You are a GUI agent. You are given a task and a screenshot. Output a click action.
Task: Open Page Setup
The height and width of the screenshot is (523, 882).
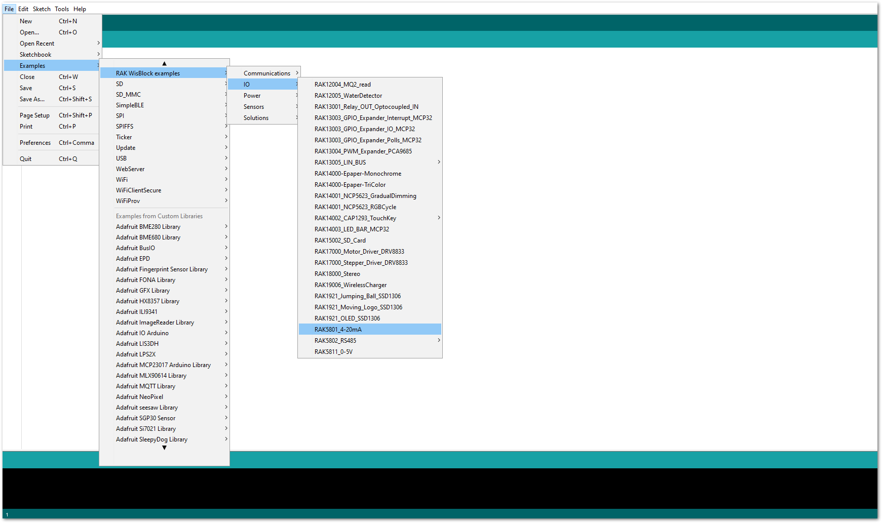(52, 115)
